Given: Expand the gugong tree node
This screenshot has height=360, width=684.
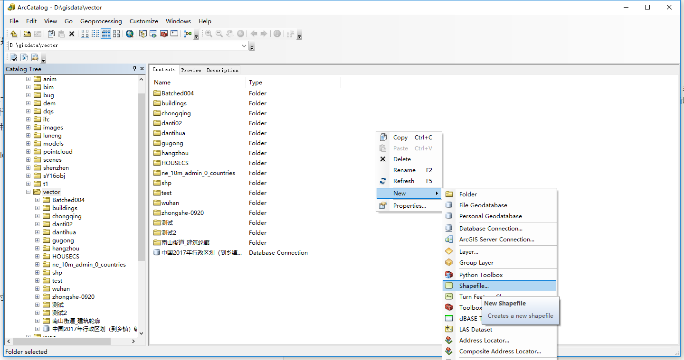Looking at the screenshot, I should 37,240.
